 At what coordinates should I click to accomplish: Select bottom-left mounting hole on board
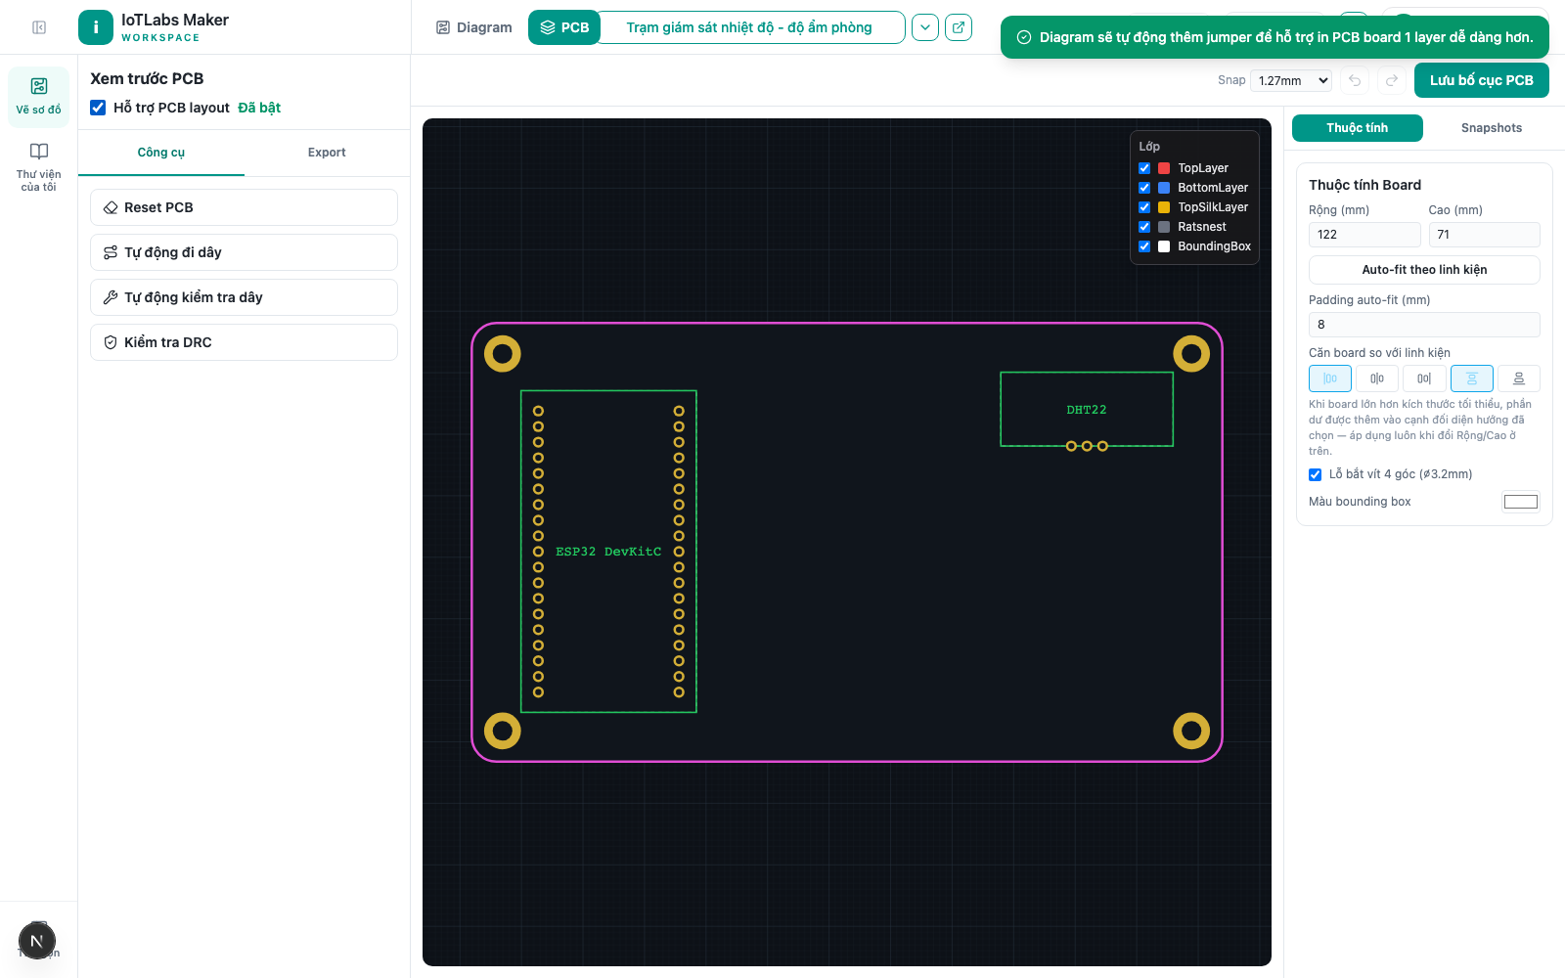coord(503,731)
